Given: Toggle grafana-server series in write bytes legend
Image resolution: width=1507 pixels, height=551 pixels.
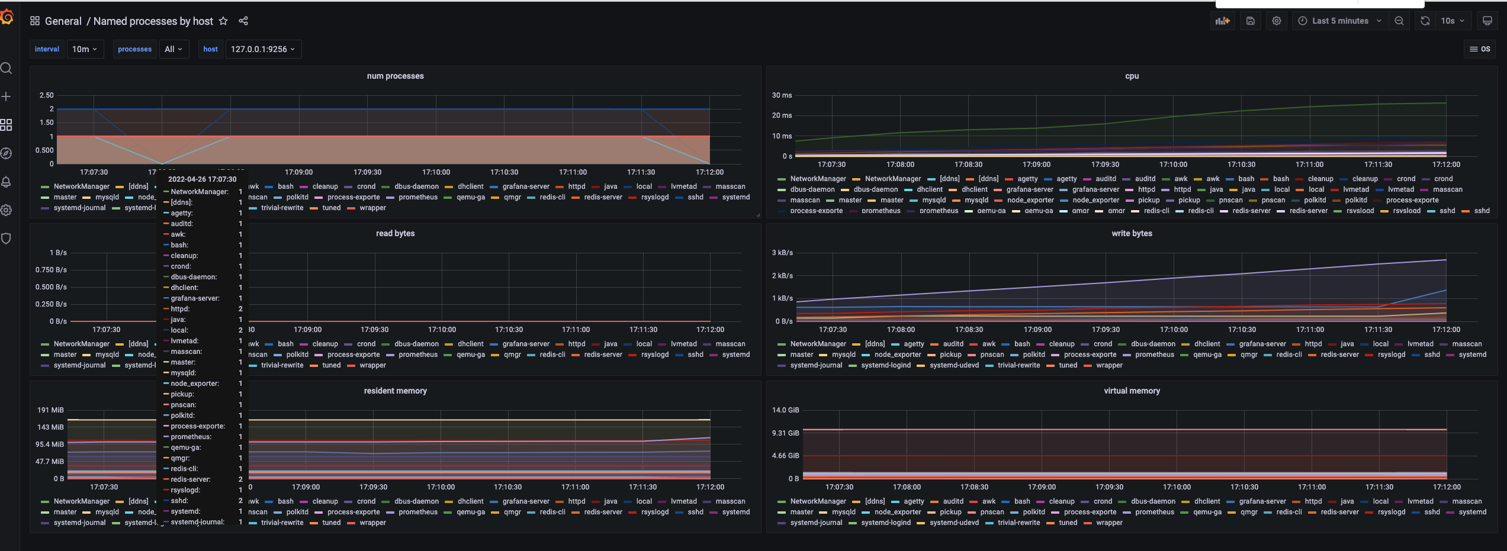Looking at the screenshot, I should click(1262, 344).
